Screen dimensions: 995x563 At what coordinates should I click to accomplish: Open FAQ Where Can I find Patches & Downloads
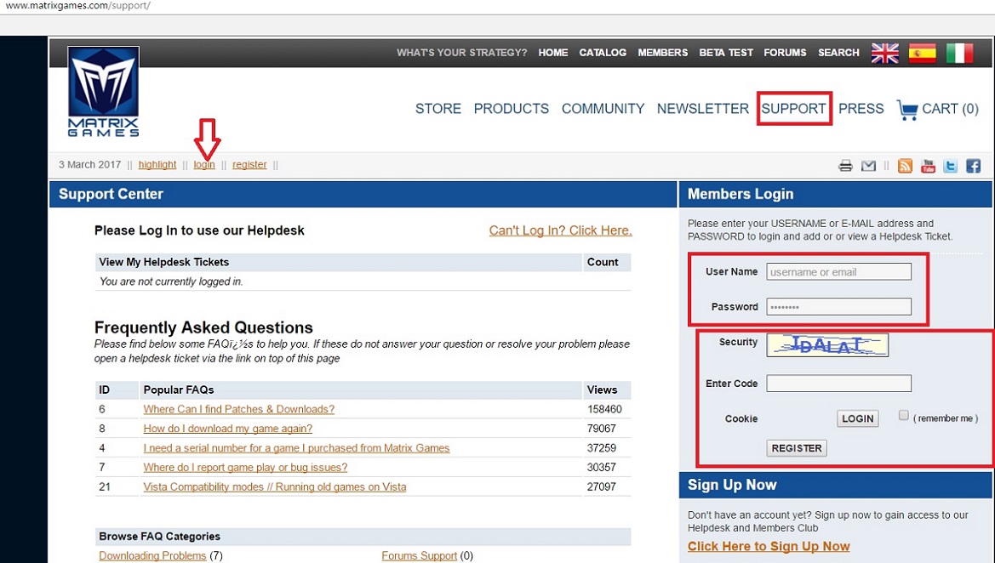click(x=238, y=410)
